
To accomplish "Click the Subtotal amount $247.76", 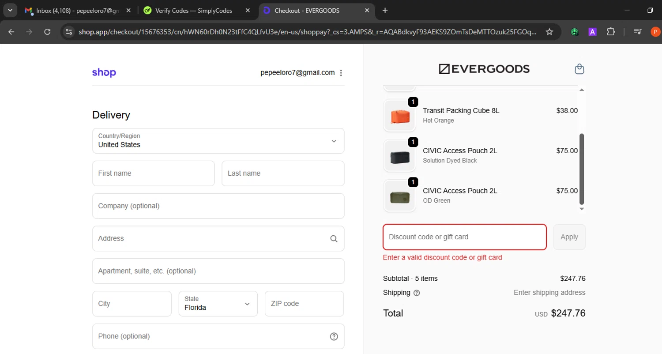I will coord(573,279).
